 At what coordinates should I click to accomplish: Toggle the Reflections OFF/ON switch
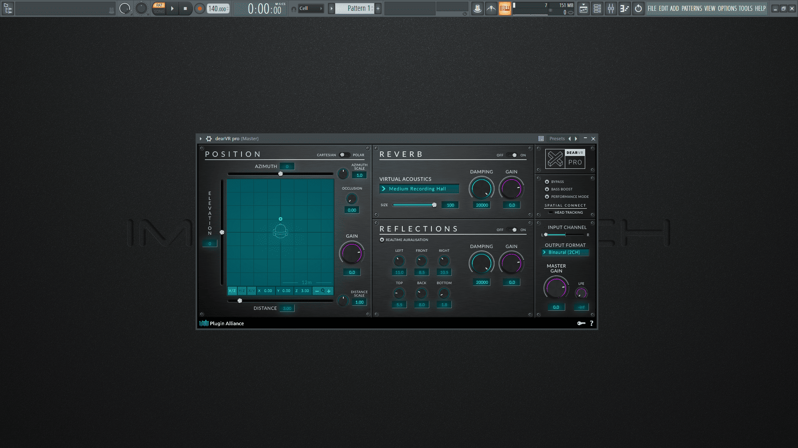click(512, 230)
